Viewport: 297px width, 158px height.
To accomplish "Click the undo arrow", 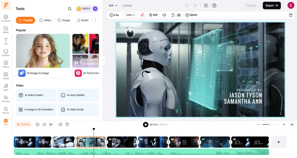I will (187, 5).
